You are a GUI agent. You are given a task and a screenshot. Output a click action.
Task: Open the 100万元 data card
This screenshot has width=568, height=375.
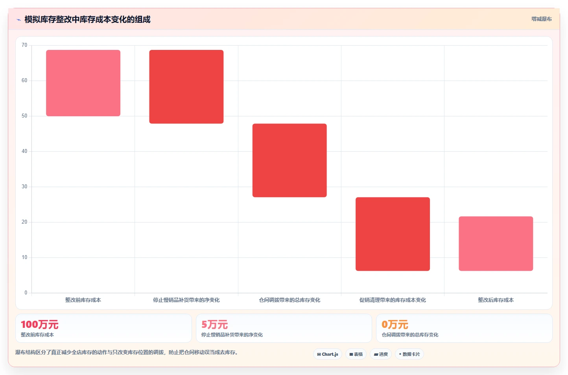pyautogui.click(x=103, y=328)
